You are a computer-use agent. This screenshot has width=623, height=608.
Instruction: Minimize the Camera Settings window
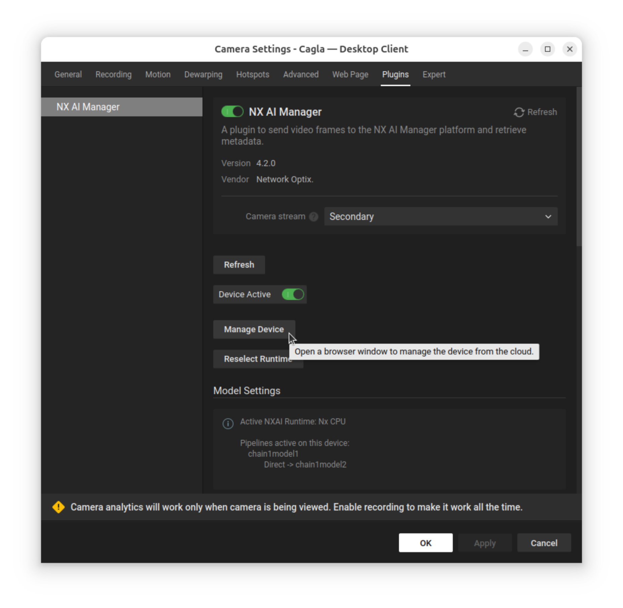pos(525,49)
